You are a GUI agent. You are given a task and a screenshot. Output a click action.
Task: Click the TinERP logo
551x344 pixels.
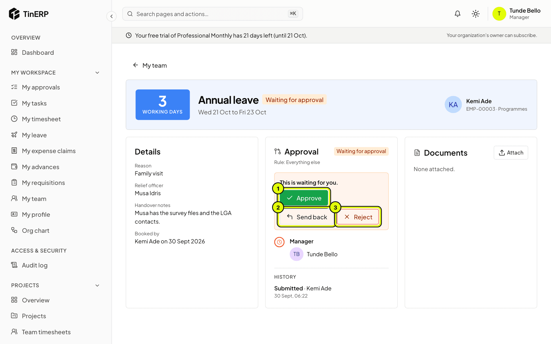point(29,14)
